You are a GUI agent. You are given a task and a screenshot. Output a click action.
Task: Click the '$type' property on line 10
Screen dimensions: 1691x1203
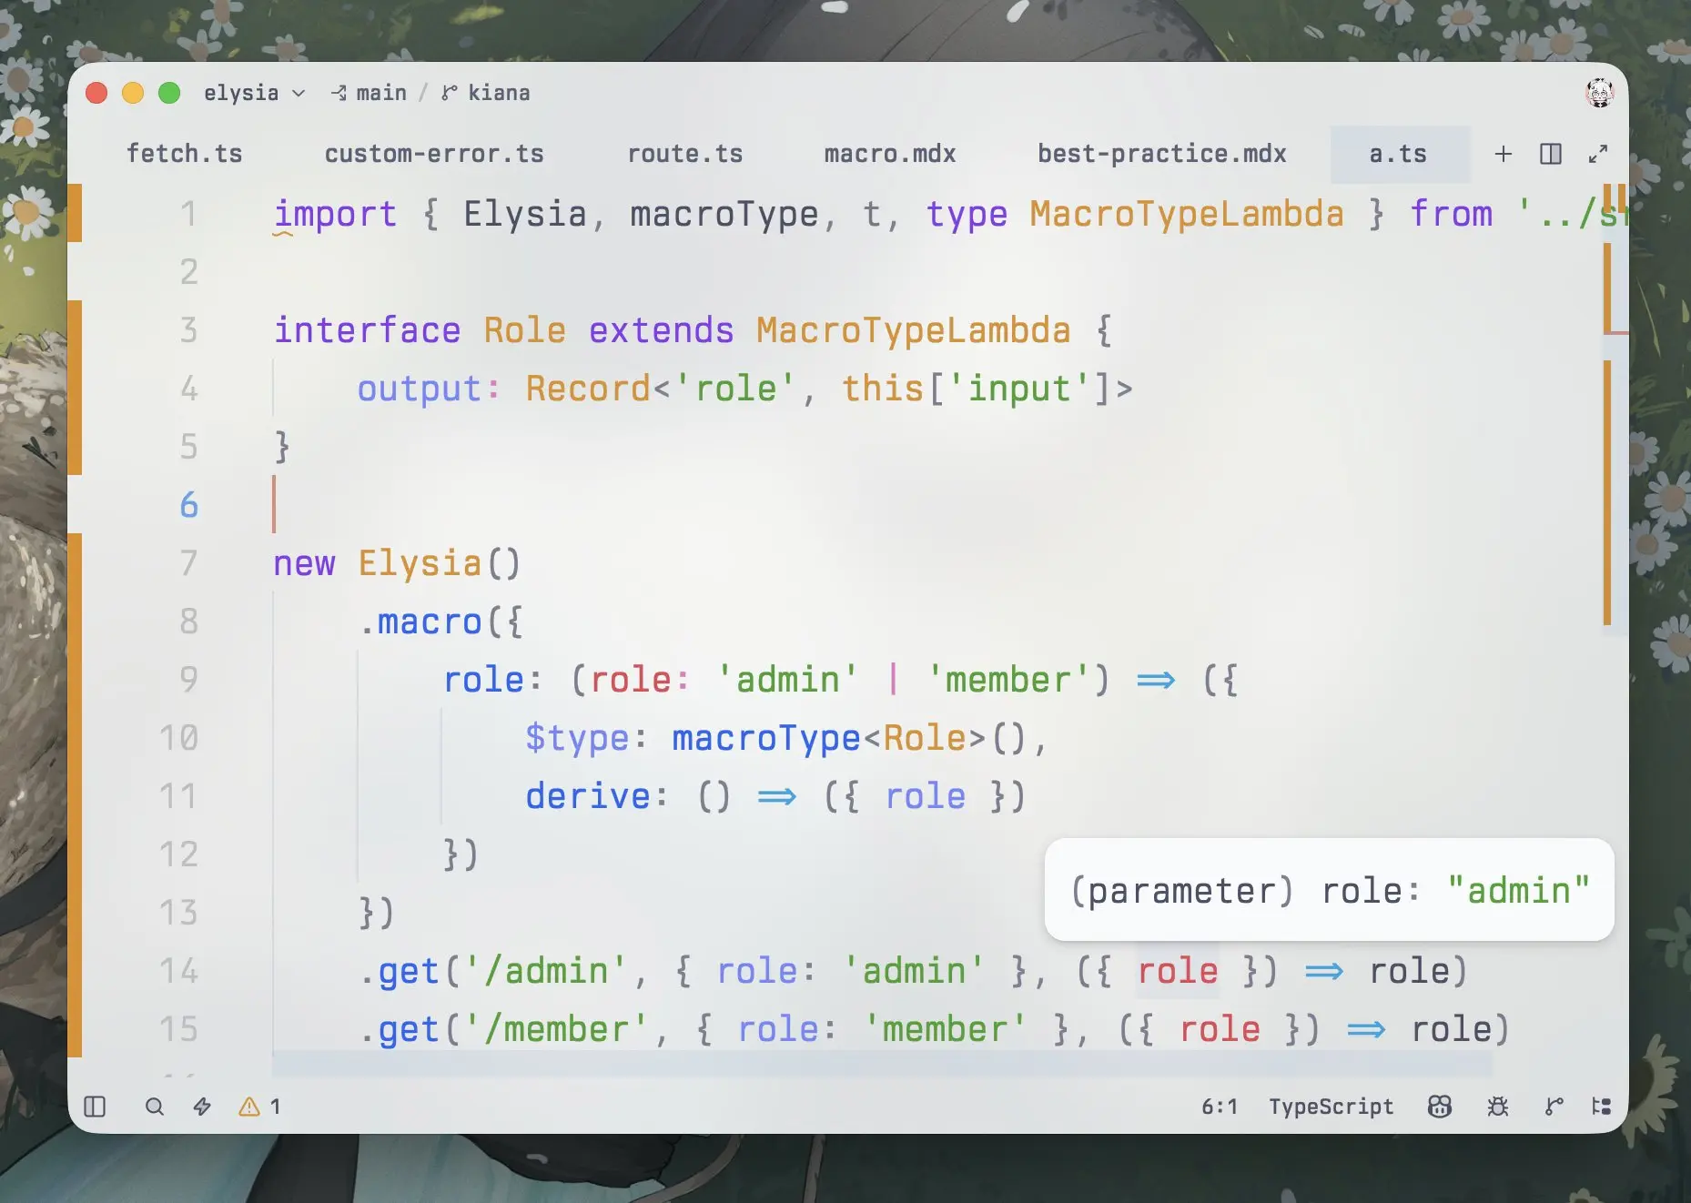577,738
